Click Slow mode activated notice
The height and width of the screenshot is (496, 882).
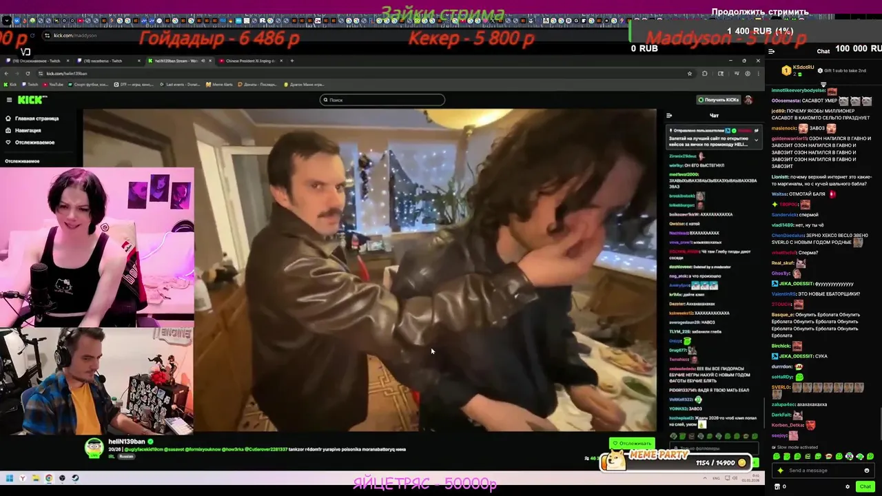coord(794,447)
